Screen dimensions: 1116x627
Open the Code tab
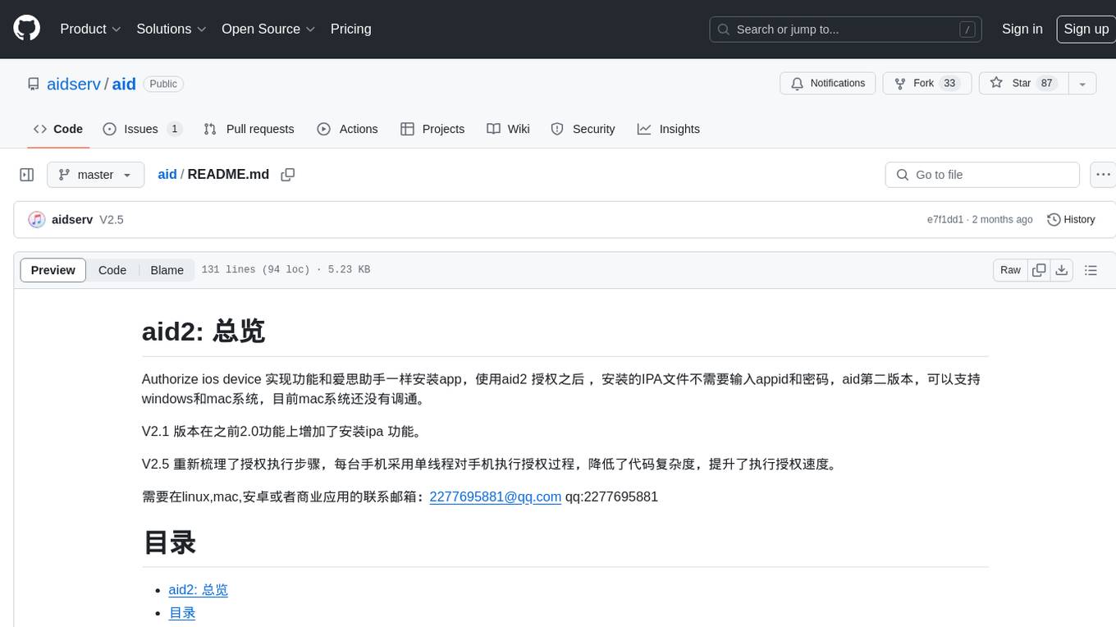[58, 129]
